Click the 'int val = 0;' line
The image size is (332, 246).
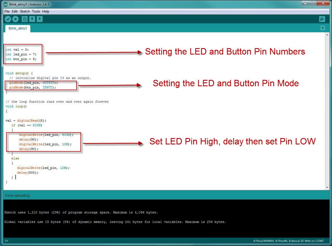pyautogui.click(x=17, y=50)
